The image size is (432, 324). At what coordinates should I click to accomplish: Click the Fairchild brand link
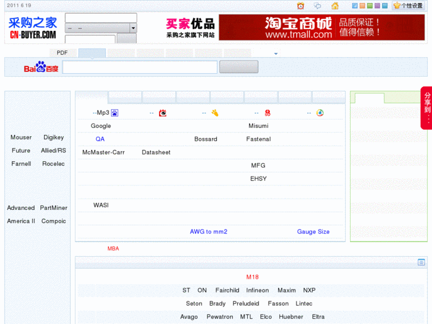228,290
